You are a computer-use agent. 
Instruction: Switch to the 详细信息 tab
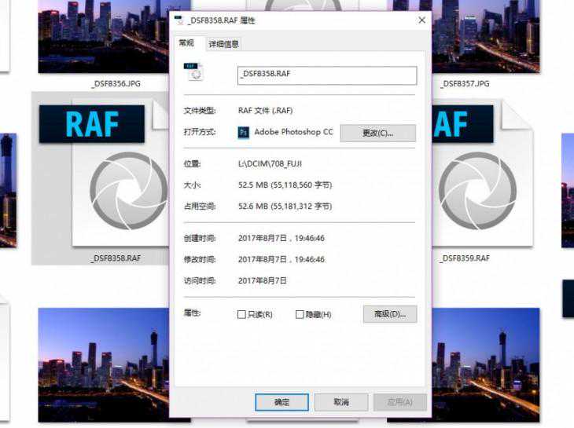click(x=224, y=44)
